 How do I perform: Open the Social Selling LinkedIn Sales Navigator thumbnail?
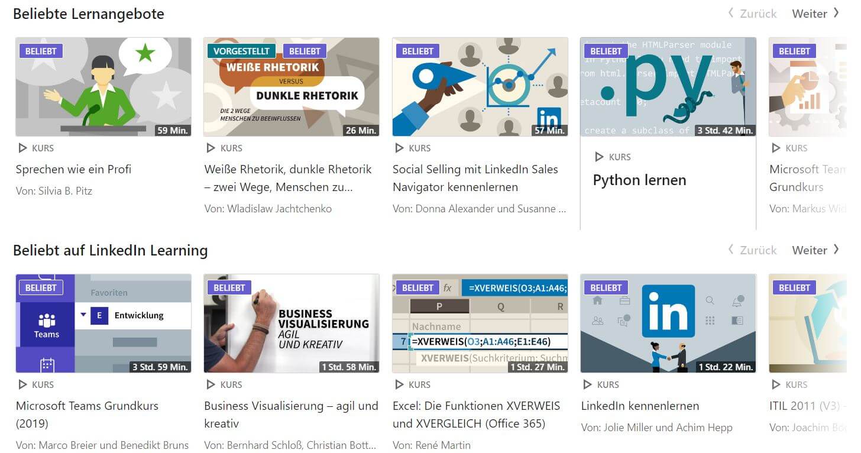point(480,87)
